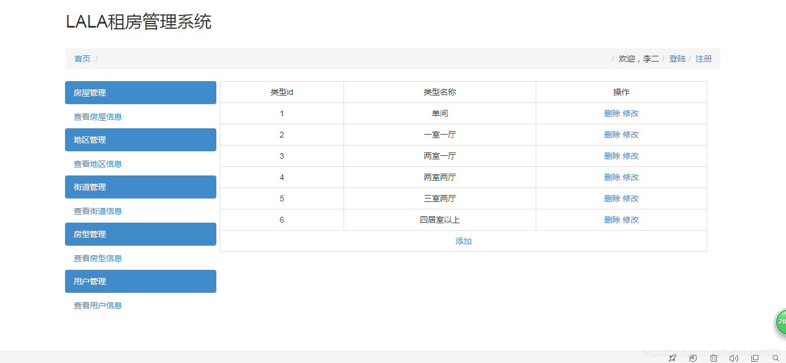786x363 pixels.
Task: Click the LALA租房管理系统 page title
Action: click(139, 22)
